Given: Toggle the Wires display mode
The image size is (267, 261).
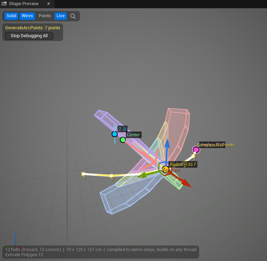Looking at the screenshot, I should tap(27, 16).
